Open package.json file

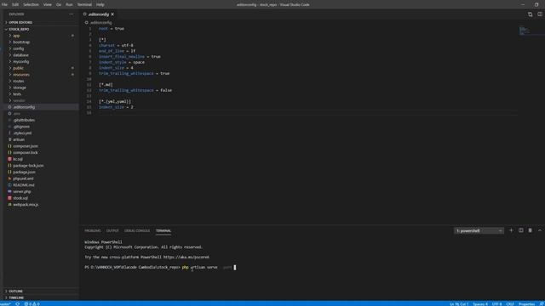[x=24, y=172]
